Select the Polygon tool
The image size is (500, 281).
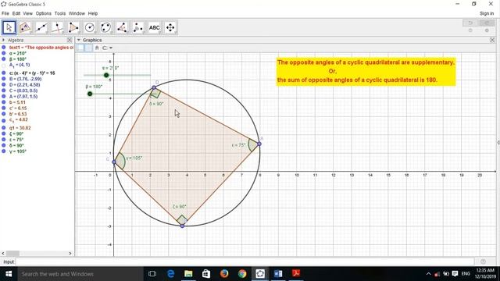point(73,27)
